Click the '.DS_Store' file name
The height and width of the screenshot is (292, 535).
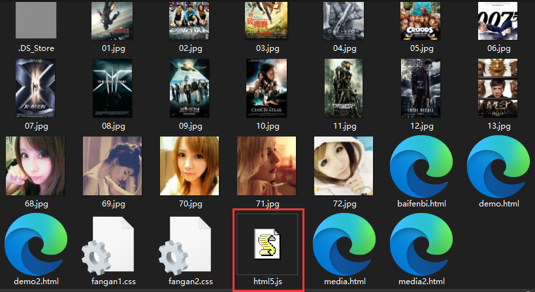(36, 48)
